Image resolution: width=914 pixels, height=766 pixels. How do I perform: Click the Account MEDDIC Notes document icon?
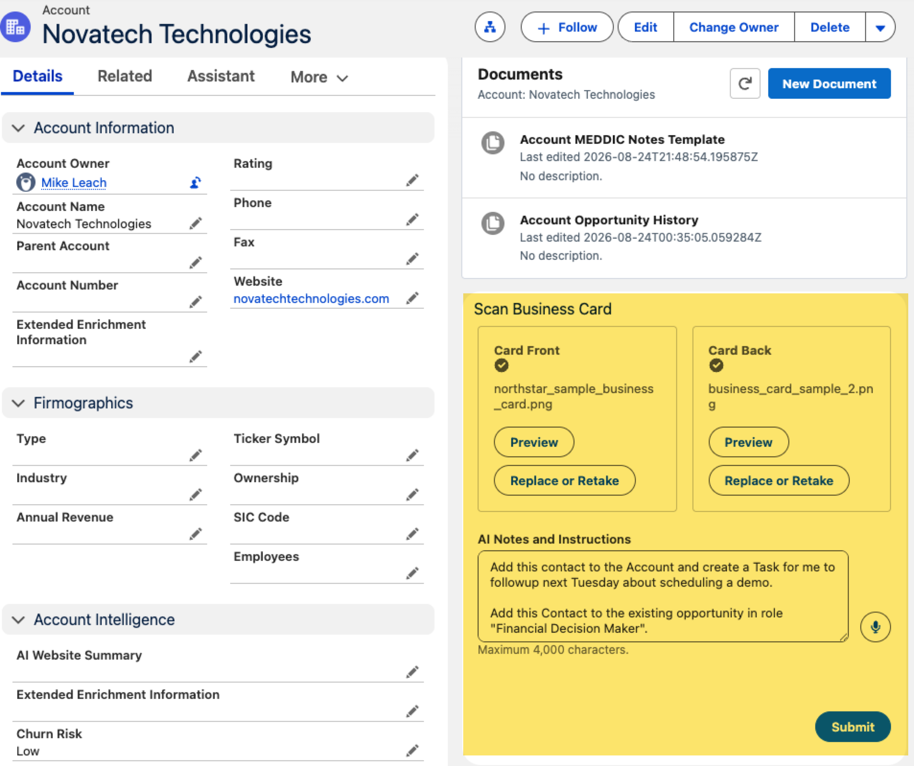(492, 142)
